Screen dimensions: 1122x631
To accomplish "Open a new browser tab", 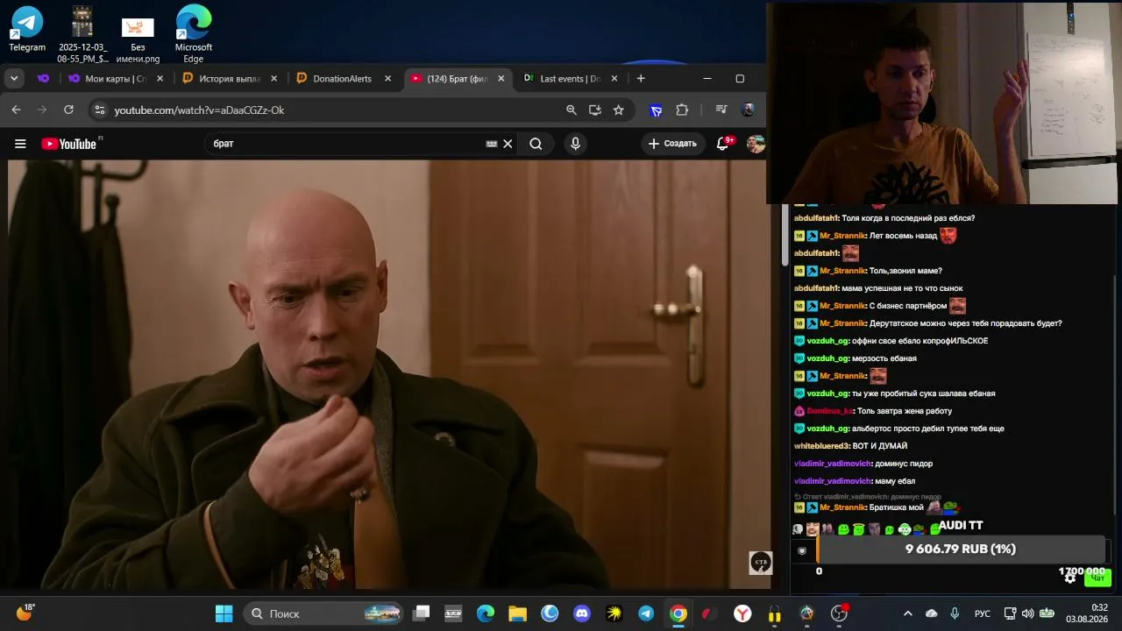I will pyautogui.click(x=641, y=78).
